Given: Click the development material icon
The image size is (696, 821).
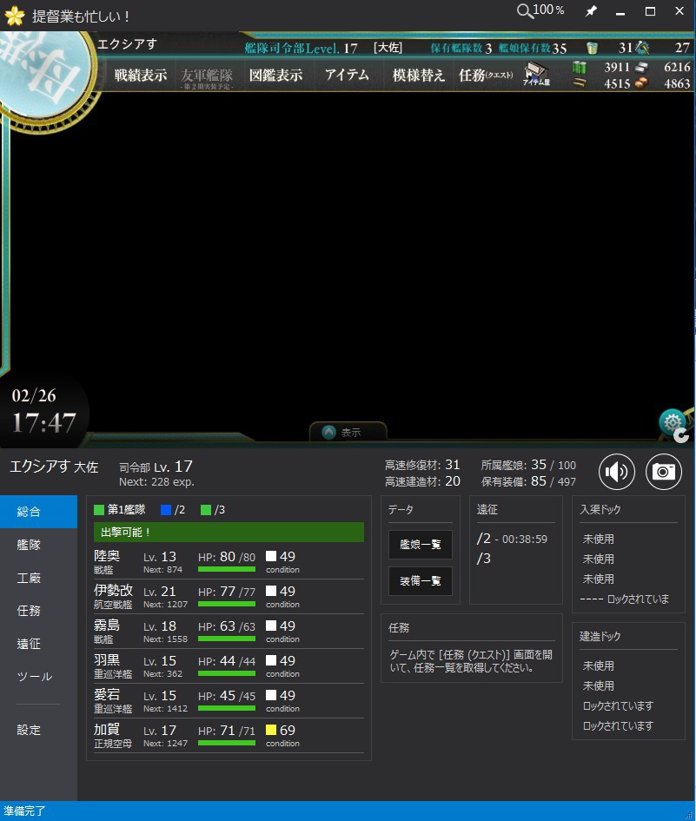Looking at the screenshot, I should (643, 48).
